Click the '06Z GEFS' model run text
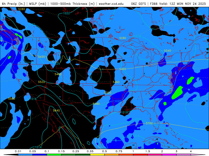209x156 pixels. 138,4
